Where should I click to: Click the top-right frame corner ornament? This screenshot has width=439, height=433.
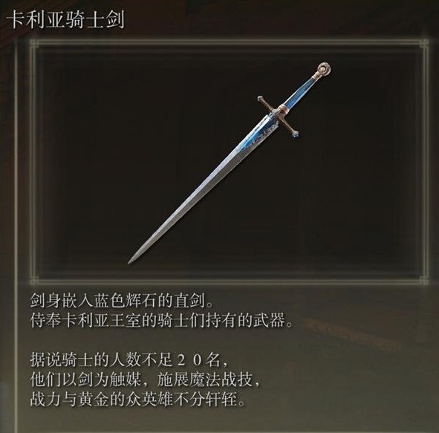[424, 43]
